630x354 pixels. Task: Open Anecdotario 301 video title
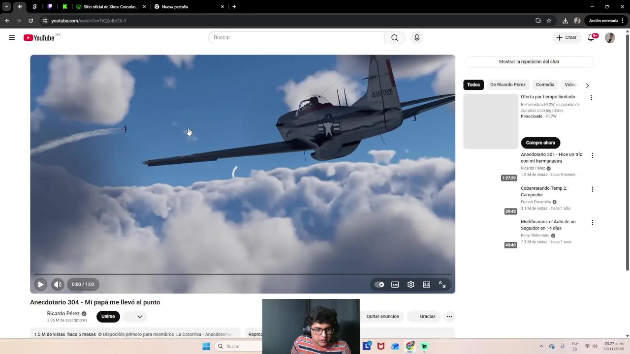(551, 158)
